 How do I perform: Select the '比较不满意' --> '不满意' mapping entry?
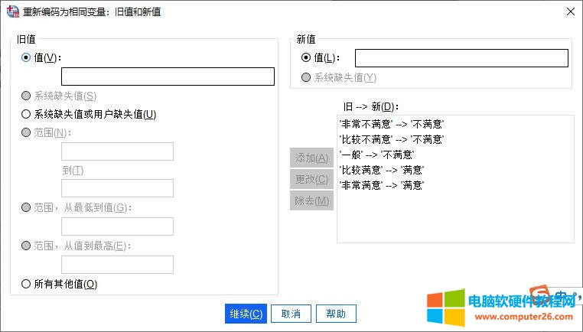click(391, 139)
